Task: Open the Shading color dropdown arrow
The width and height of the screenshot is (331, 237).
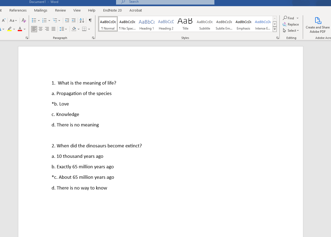Action: tap(78, 29)
